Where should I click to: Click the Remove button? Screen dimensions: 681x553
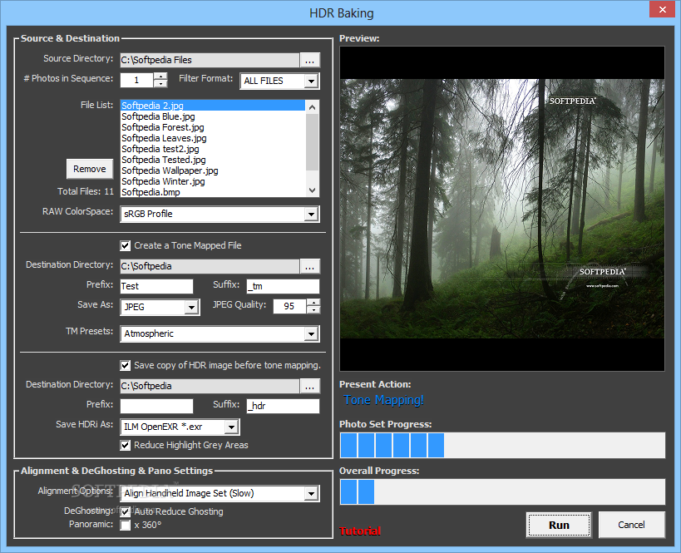click(x=90, y=169)
